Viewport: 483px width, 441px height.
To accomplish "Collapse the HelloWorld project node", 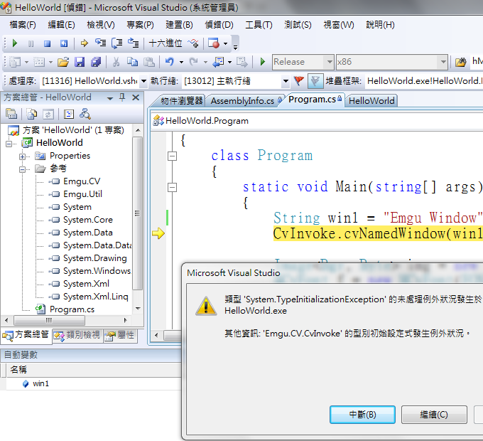I will 9,144.
